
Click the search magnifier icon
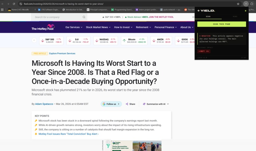(84, 17)
